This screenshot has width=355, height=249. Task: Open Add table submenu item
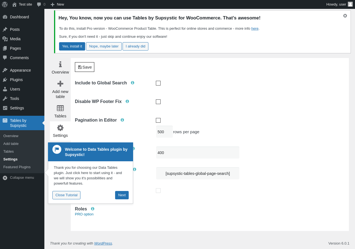[x=11, y=144]
